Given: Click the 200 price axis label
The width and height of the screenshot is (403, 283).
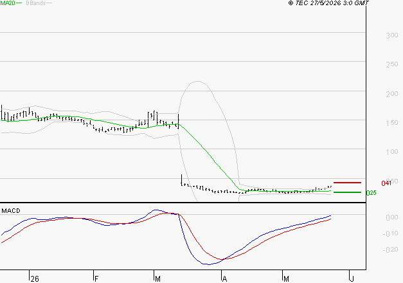Looking at the screenshot, I should 392,94.
